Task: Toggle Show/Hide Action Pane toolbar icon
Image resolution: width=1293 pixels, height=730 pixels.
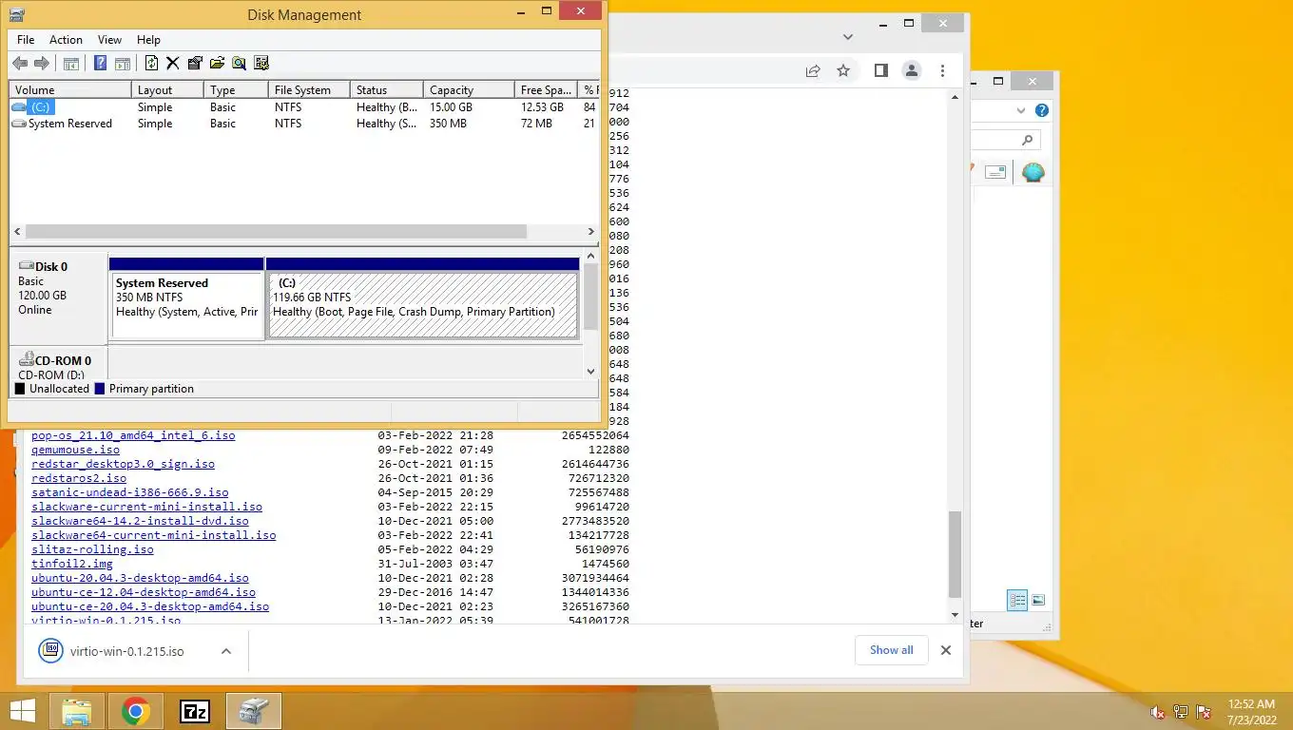Action: 123,64
